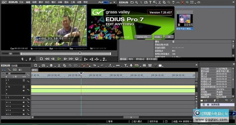Toggle the speaker mute on track 3 A
236x125 pixels.
click(24, 110)
